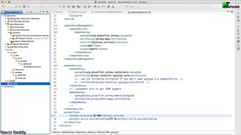This screenshot has height=135, width=241.
Task: Expand the WEB-INF folder
Action: (x=14, y=75)
